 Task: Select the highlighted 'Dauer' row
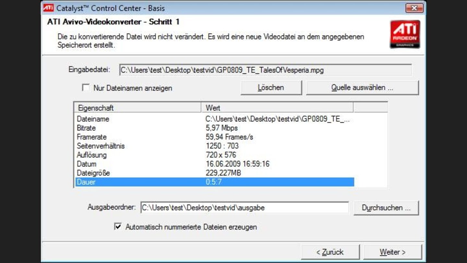click(x=214, y=182)
